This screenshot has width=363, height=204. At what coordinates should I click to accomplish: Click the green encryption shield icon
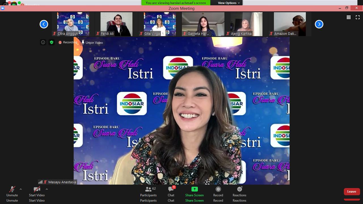51,42
